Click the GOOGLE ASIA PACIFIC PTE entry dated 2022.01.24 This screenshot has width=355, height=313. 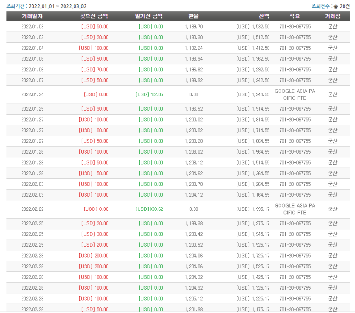[x=295, y=94]
